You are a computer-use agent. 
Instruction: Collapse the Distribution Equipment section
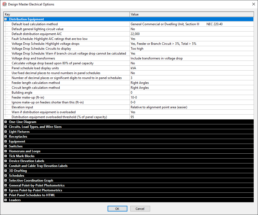(x=6, y=19)
